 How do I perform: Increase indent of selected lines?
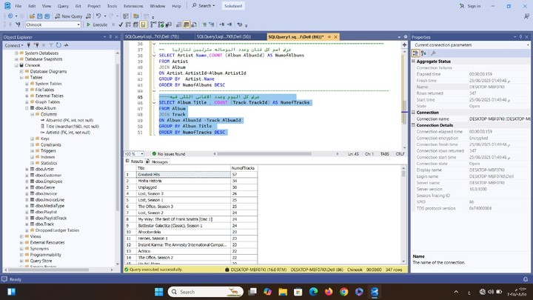229,24
